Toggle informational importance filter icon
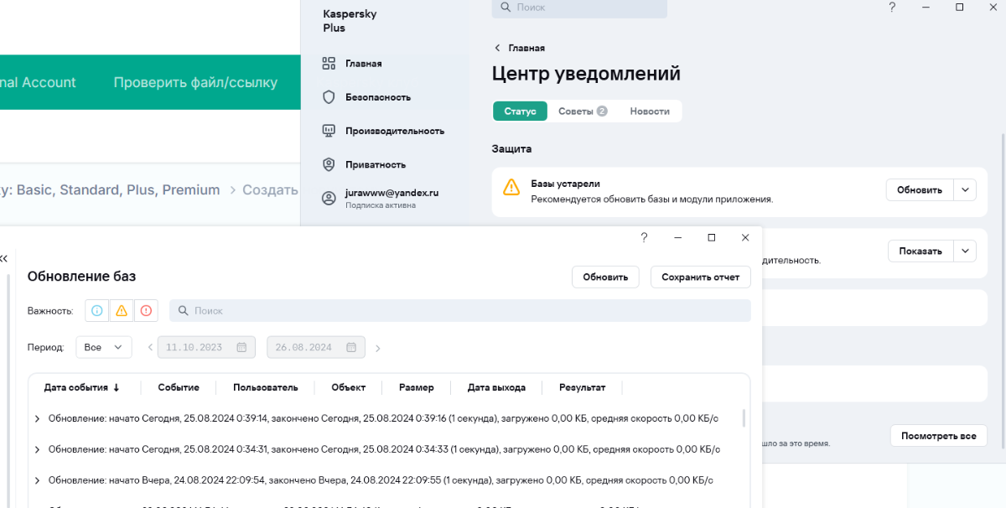This screenshot has height=508, width=1006. click(97, 311)
